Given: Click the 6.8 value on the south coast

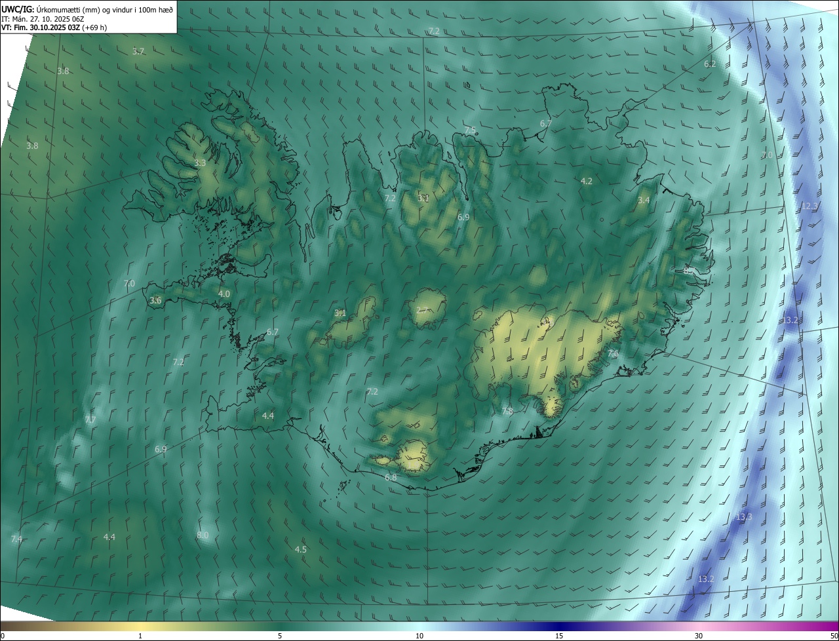Looking at the screenshot, I should point(391,477).
